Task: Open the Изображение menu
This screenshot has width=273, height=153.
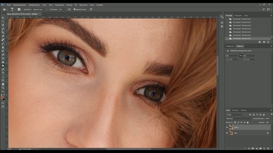Action: tap(34, 5)
